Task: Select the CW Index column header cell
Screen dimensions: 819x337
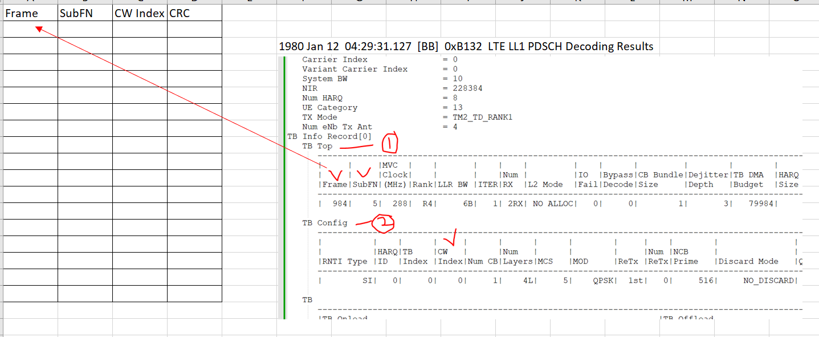Action: coord(138,13)
